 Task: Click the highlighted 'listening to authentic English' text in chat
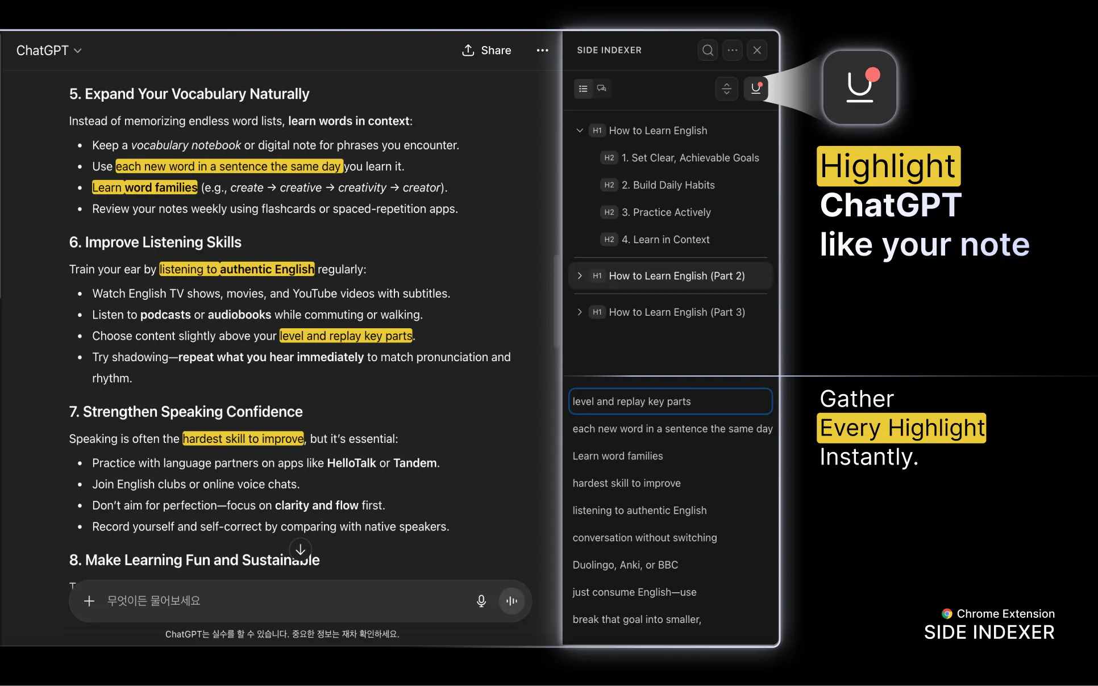click(x=237, y=269)
